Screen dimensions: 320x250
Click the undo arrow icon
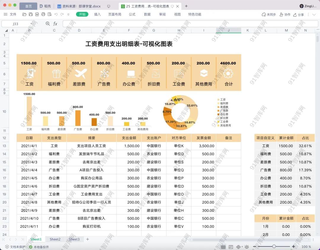[x=56, y=14]
